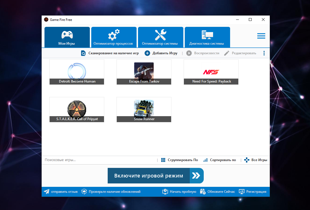Click the paper plane feedback icon
310x210 pixels.
click(x=47, y=191)
